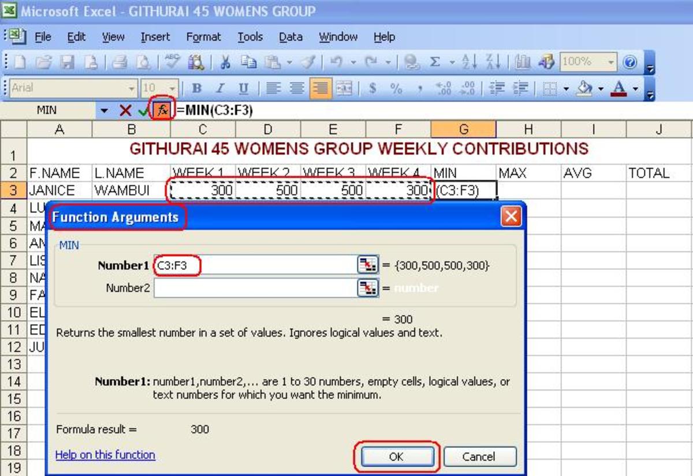Click the Sort Ascending A-Z icon

tap(469, 62)
